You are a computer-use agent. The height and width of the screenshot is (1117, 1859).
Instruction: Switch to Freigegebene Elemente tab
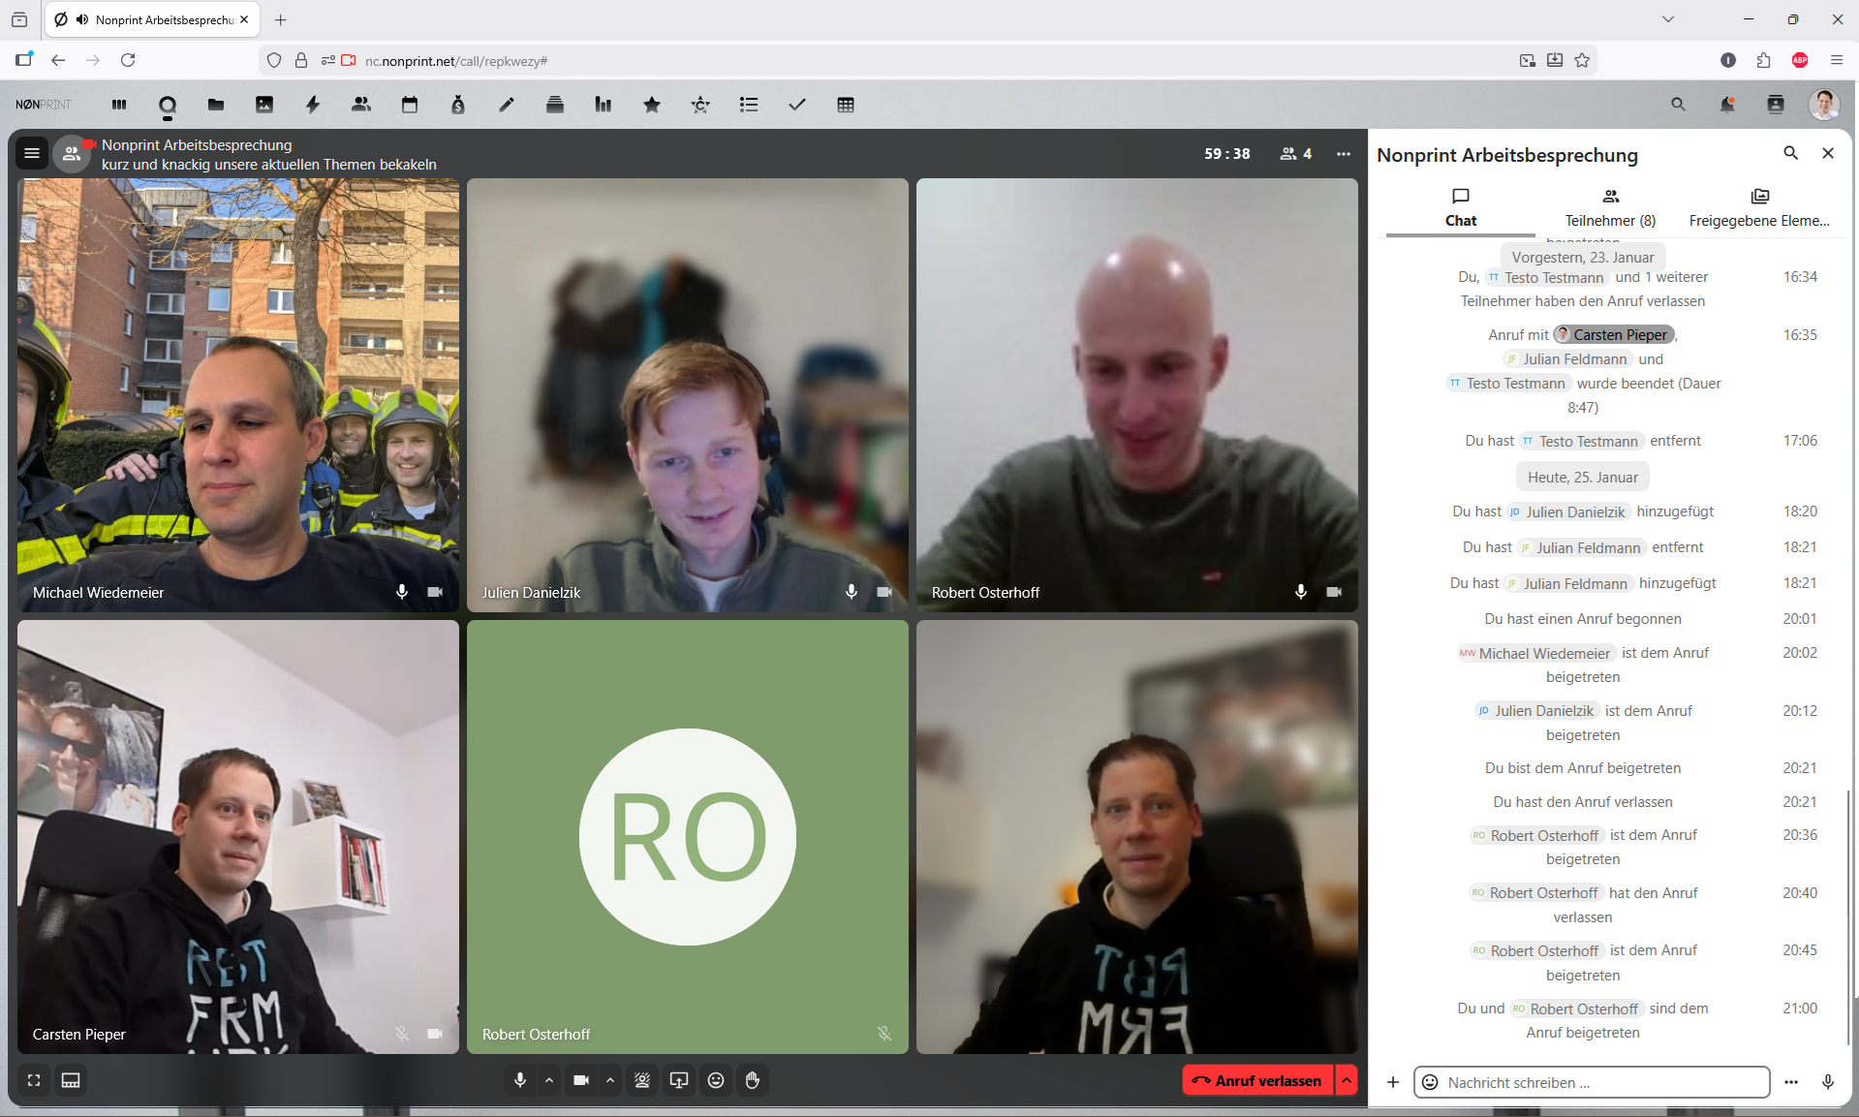tap(1759, 208)
